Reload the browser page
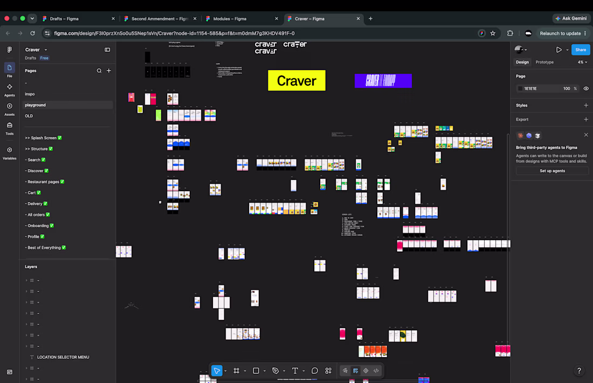 [32, 33]
